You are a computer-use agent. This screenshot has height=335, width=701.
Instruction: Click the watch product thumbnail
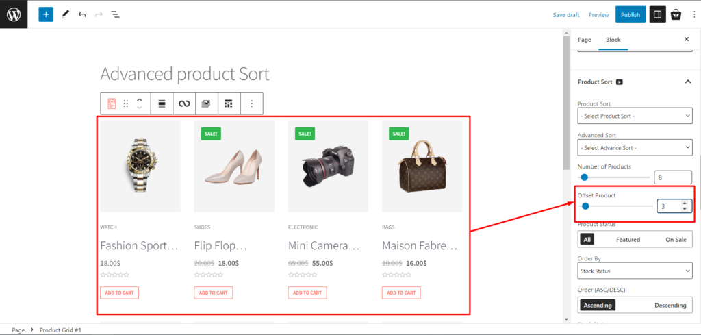tap(140, 166)
